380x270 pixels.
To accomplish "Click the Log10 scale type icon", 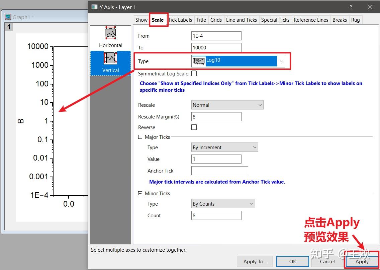I will pos(198,61).
